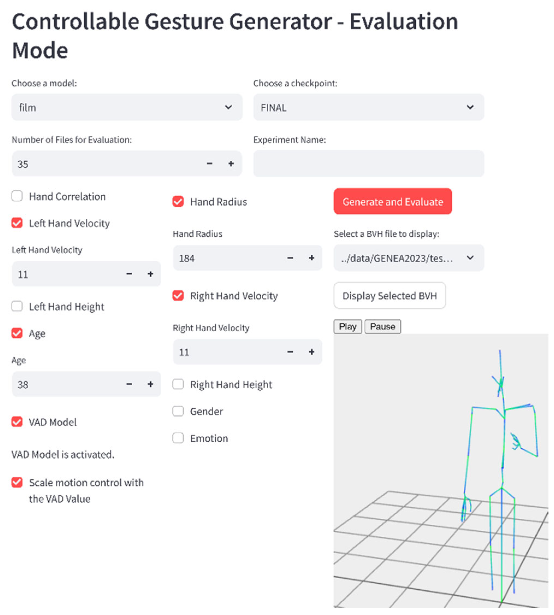
Task: Decrement Right Hand Velocity value
Action: tap(290, 352)
